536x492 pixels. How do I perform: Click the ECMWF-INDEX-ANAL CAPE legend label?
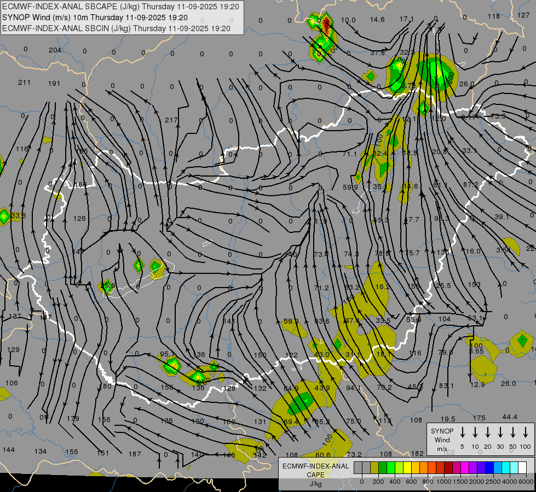point(315,470)
